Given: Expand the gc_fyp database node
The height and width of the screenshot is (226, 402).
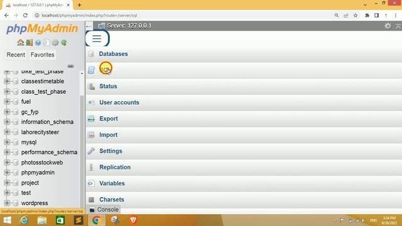Looking at the screenshot, I should click(7, 112).
